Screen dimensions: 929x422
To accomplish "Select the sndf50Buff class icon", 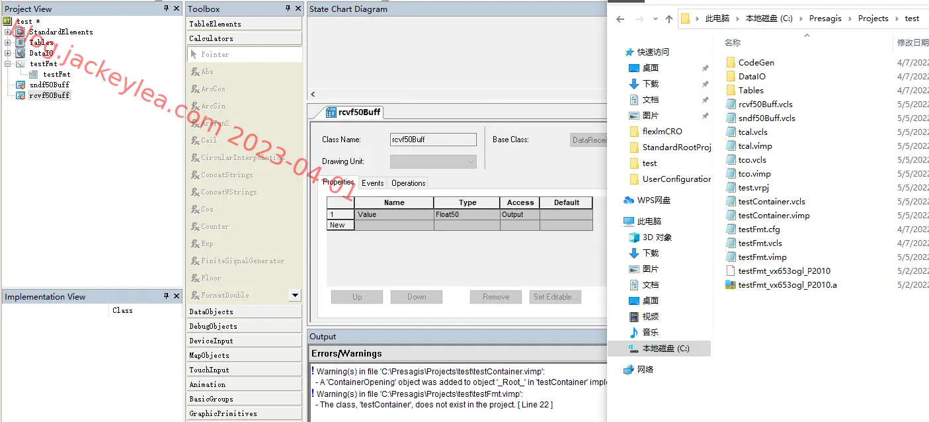I will point(20,85).
